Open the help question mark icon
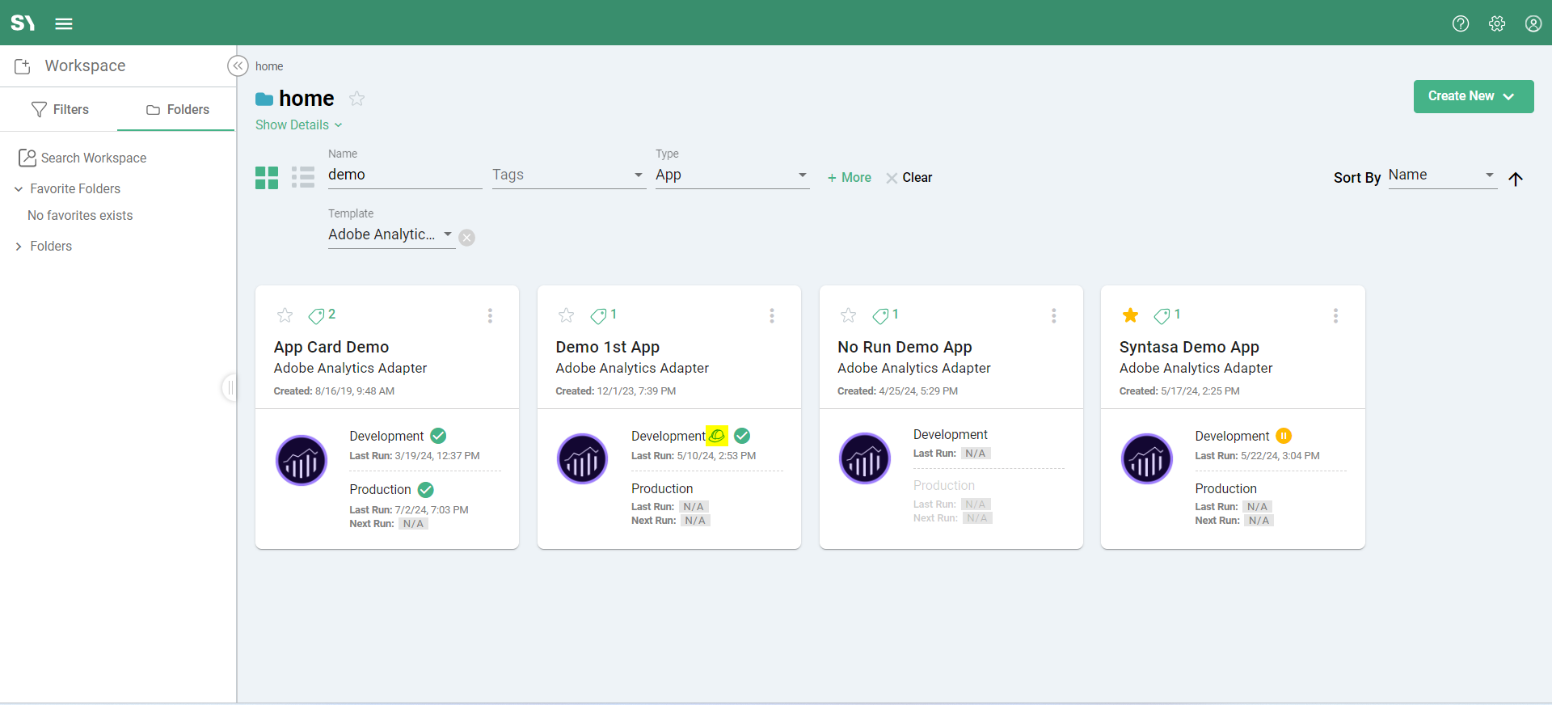The image size is (1552, 705). click(x=1460, y=23)
